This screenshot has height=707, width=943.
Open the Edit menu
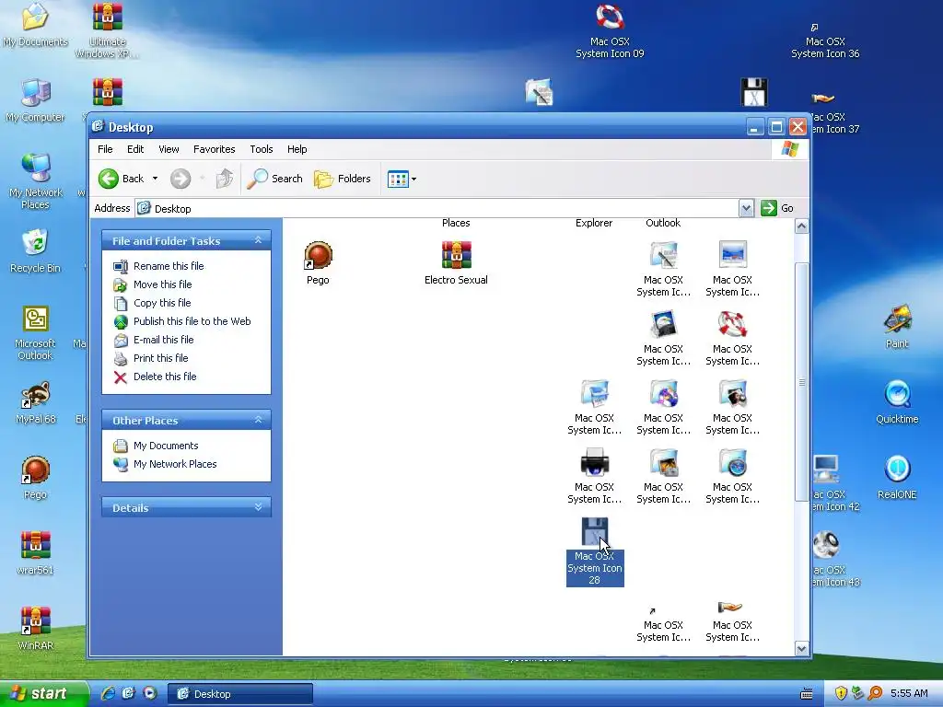tap(135, 149)
